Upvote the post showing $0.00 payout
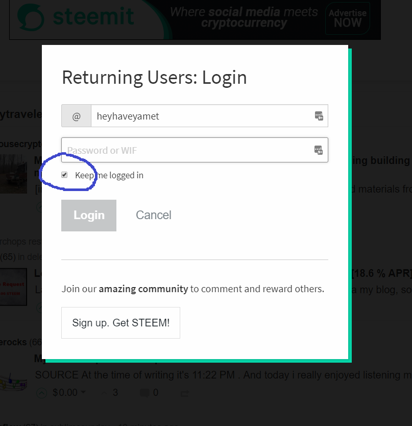Image resolution: width=412 pixels, height=426 pixels. click(42, 393)
